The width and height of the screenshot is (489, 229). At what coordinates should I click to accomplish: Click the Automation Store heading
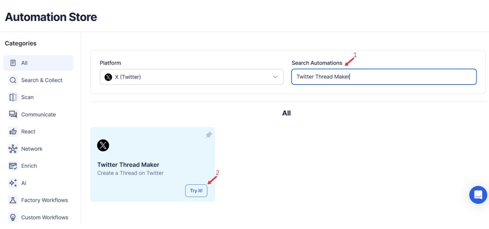point(51,17)
